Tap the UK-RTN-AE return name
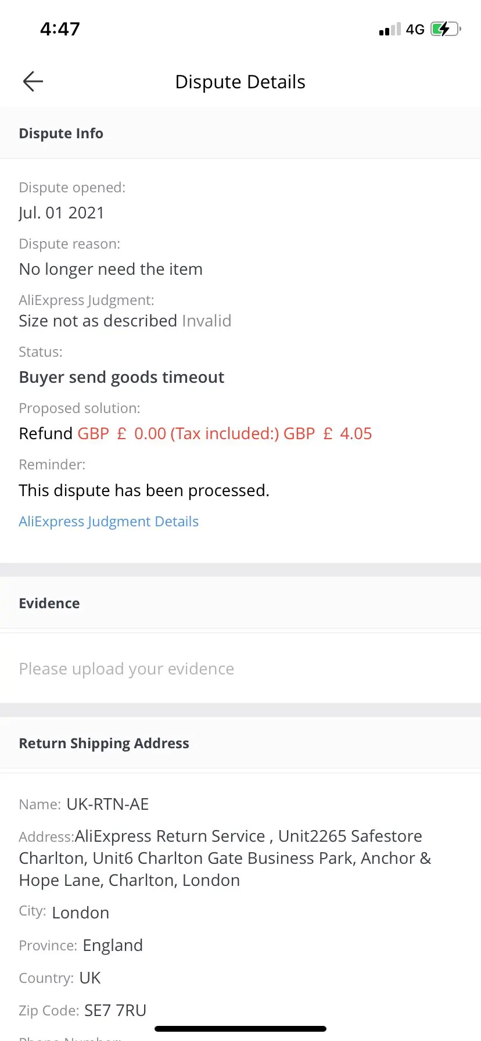Image resolution: width=481 pixels, height=1041 pixels. click(x=107, y=804)
